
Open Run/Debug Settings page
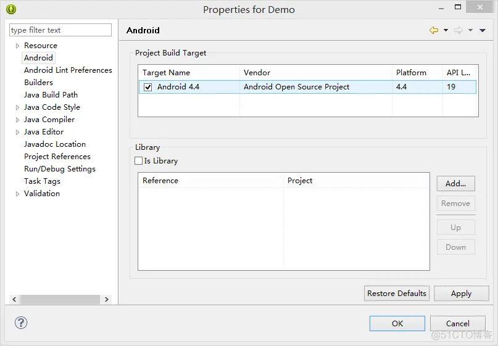pyautogui.click(x=60, y=169)
